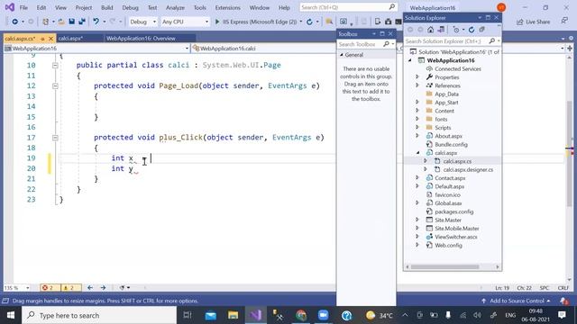
Task: Select calci.aspx.cs in Solution Explorer
Action: pos(457,161)
